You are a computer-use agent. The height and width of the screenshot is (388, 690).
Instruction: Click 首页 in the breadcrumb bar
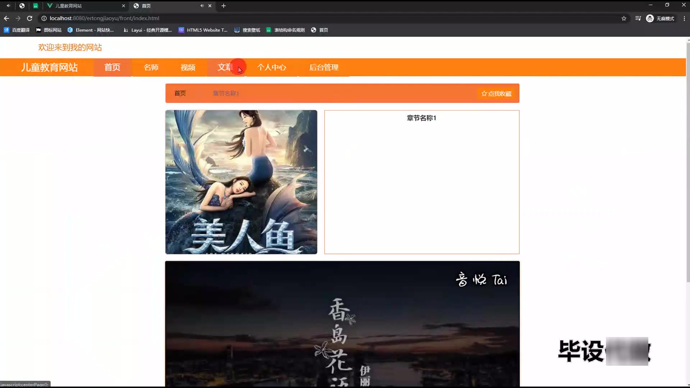(180, 93)
